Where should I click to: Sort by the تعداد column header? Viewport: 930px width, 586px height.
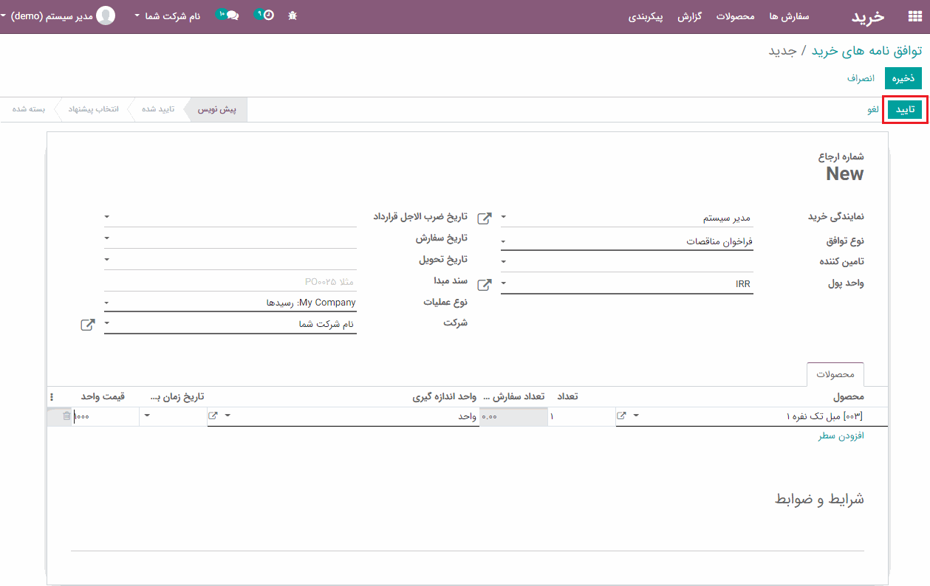[x=567, y=397]
